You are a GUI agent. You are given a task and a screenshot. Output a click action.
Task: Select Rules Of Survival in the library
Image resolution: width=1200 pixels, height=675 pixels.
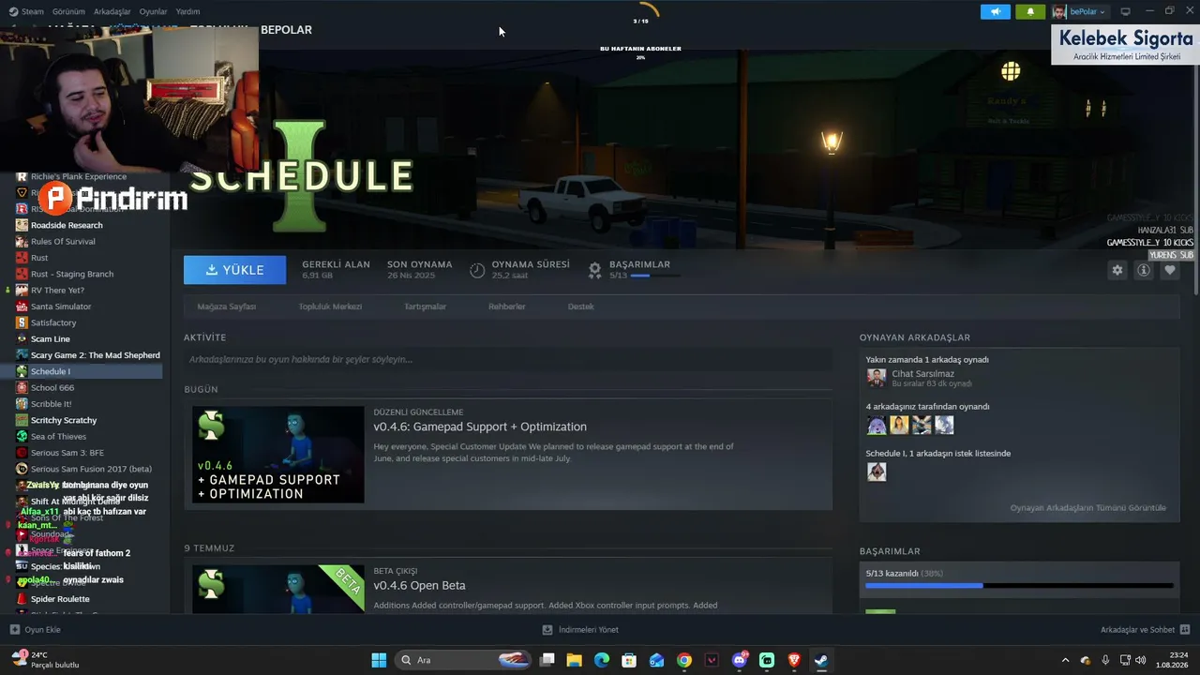tap(63, 242)
